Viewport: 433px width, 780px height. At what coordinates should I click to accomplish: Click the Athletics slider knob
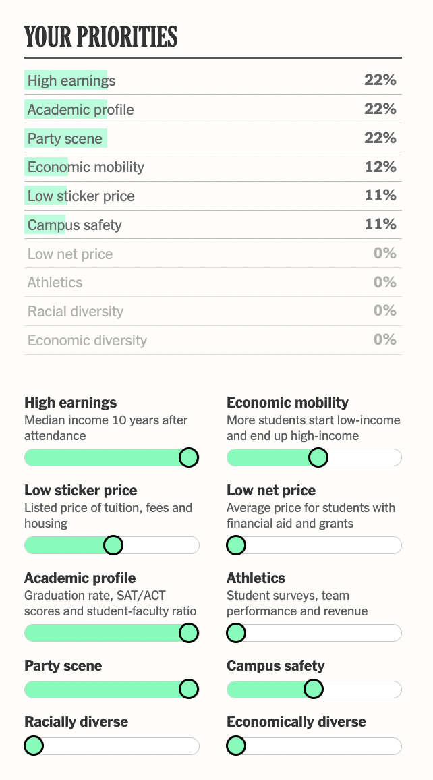[236, 633]
